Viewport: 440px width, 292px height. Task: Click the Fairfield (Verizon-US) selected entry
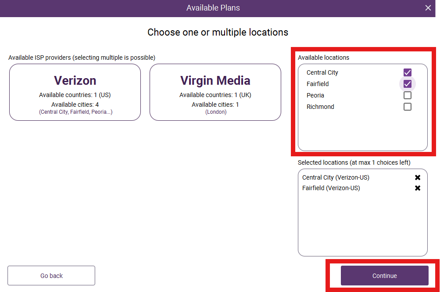(x=331, y=188)
